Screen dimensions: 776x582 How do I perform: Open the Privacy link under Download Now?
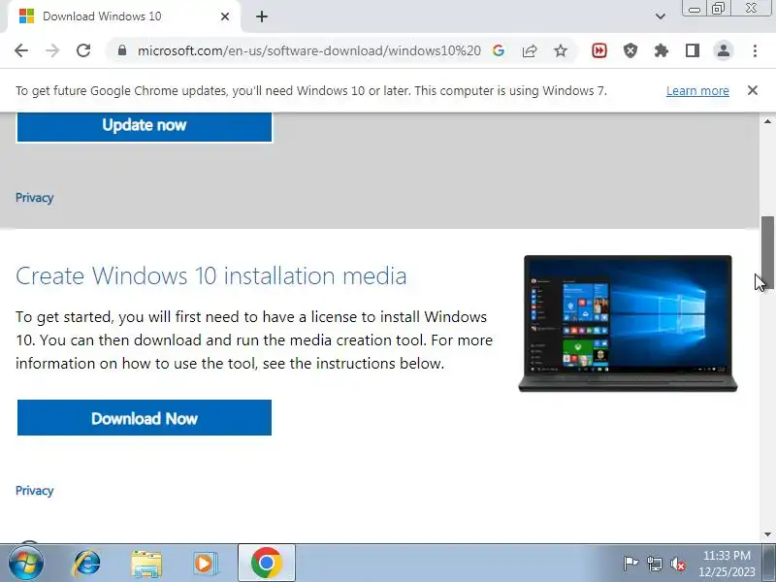click(34, 491)
